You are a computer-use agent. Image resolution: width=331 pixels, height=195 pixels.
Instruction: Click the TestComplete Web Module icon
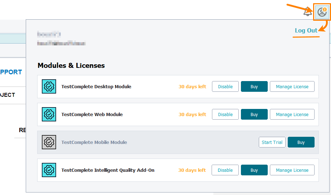(49, 115)
